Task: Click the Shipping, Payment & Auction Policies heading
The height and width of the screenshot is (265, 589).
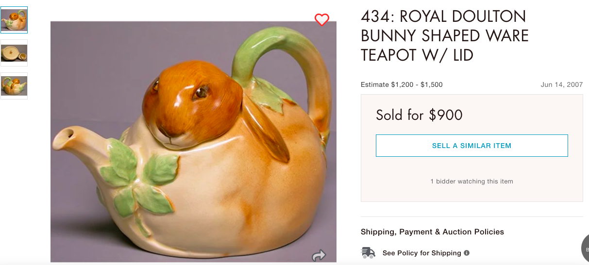Action: click(x=432, y=232)
